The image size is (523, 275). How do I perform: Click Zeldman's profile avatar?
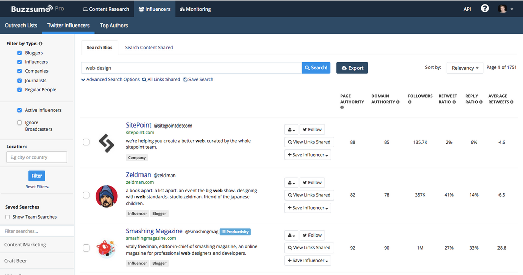(107, 196)
